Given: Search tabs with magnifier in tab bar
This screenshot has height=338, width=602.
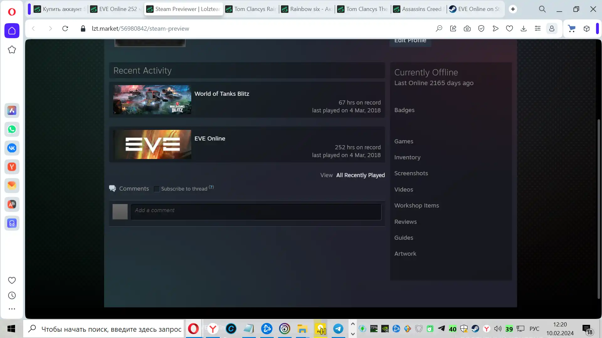Looking at the screenshot, I should pos(542,9).
